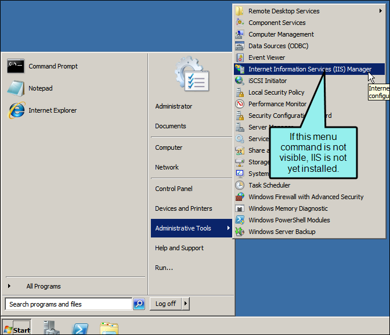Click the Computer Management icon
Image resolution: width=390 pixels, height=335 pixels.
pyautogui.click(x=240, y=34)
